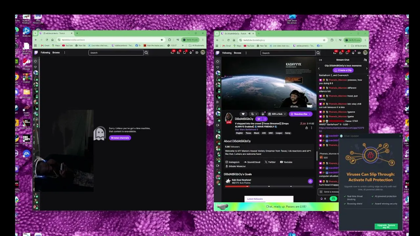The image size is (420, 236).
Task: Open Chrome menu in DiSdAtBiGbOy window
Action: point(365,40)
